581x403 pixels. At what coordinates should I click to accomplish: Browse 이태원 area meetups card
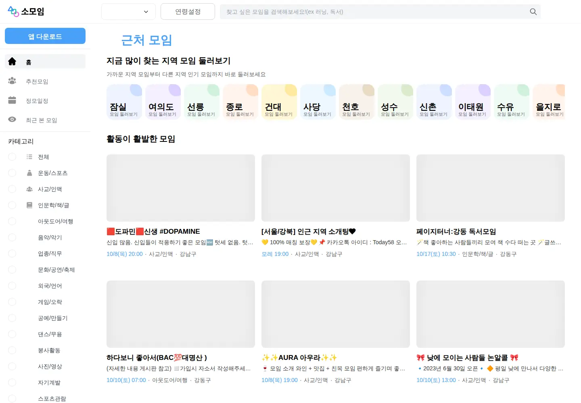(x=473, y=102)
